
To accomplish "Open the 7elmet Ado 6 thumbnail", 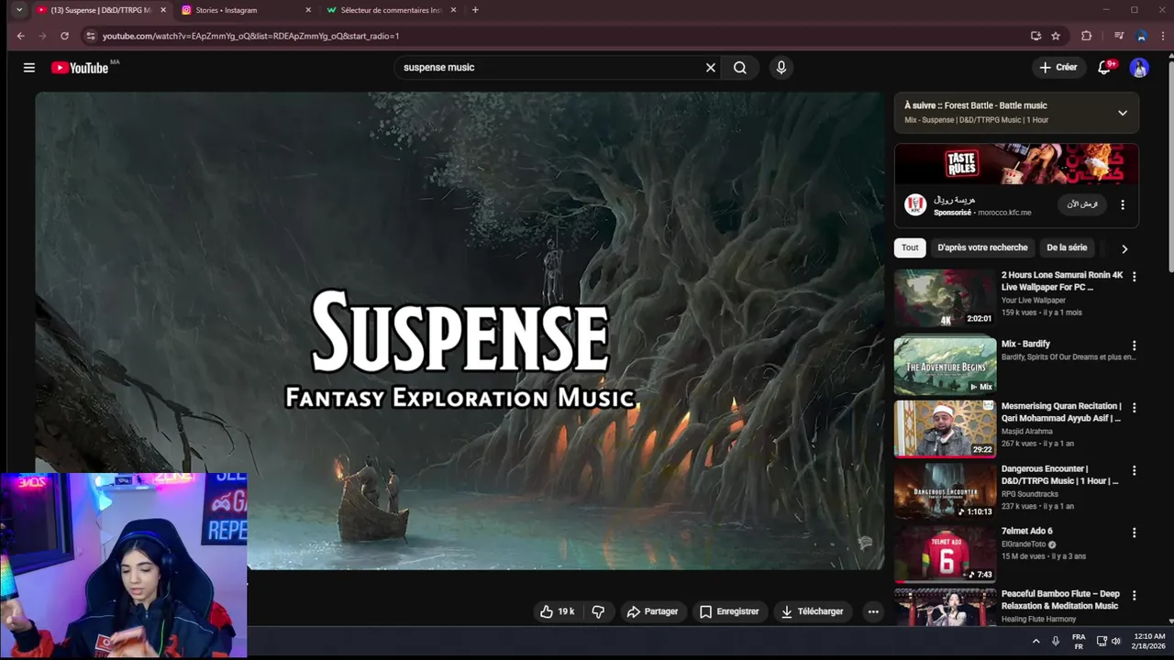I will click(945, 554).
